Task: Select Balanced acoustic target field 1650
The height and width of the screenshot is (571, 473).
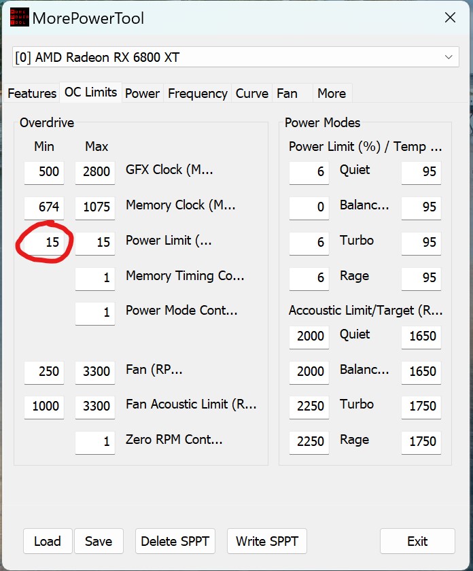Action: pyautogui.click(x=421, y=372)
